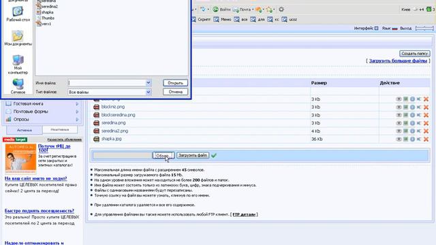Open the FTP детали link
Image resolution: width=436 pixels, height=245 pixels.
pyautogui.click(x=244, y=214)
